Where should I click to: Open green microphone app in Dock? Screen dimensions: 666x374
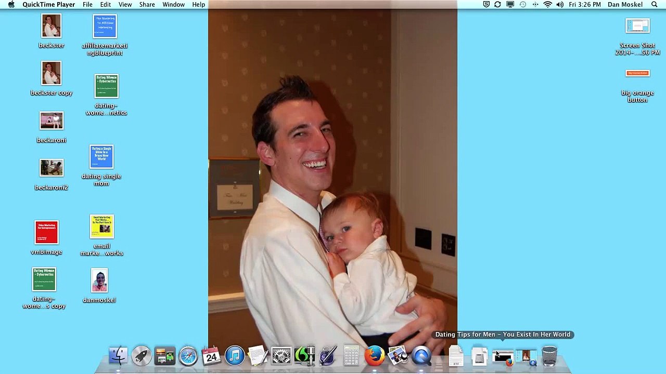[x=304, y=356]
